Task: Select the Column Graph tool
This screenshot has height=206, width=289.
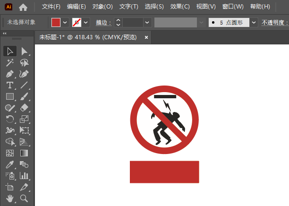Action: [x=24, y=176]
